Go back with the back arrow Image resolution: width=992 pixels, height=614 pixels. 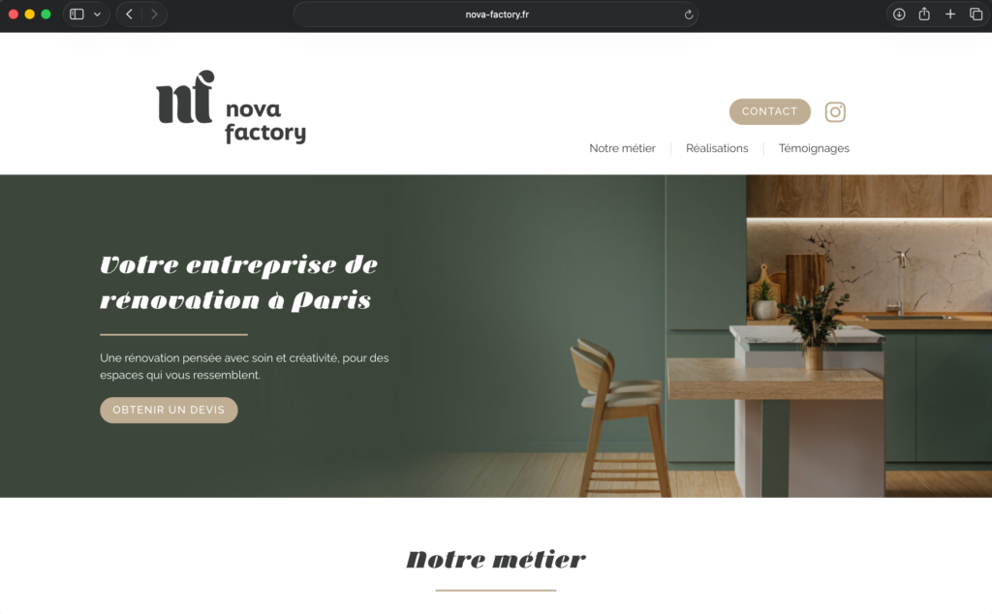pos(129,14)
